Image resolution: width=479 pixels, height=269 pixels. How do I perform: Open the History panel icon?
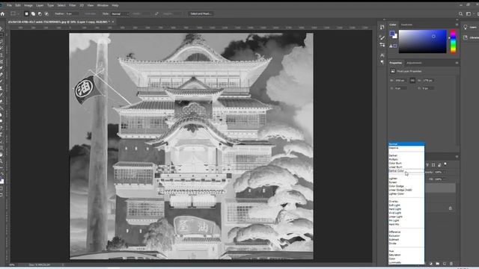point(382,28)
